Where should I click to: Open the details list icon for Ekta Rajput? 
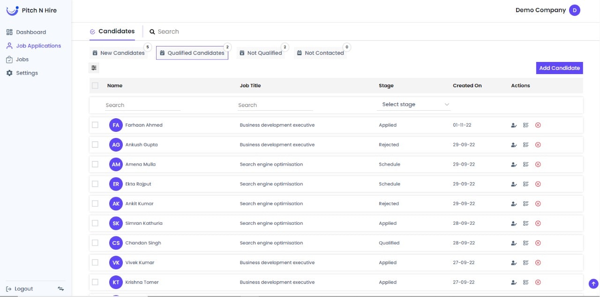526,184
